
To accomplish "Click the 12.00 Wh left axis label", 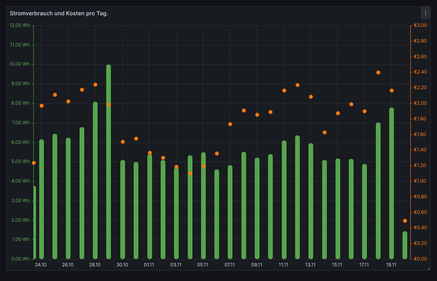I will tap(20, 25).
